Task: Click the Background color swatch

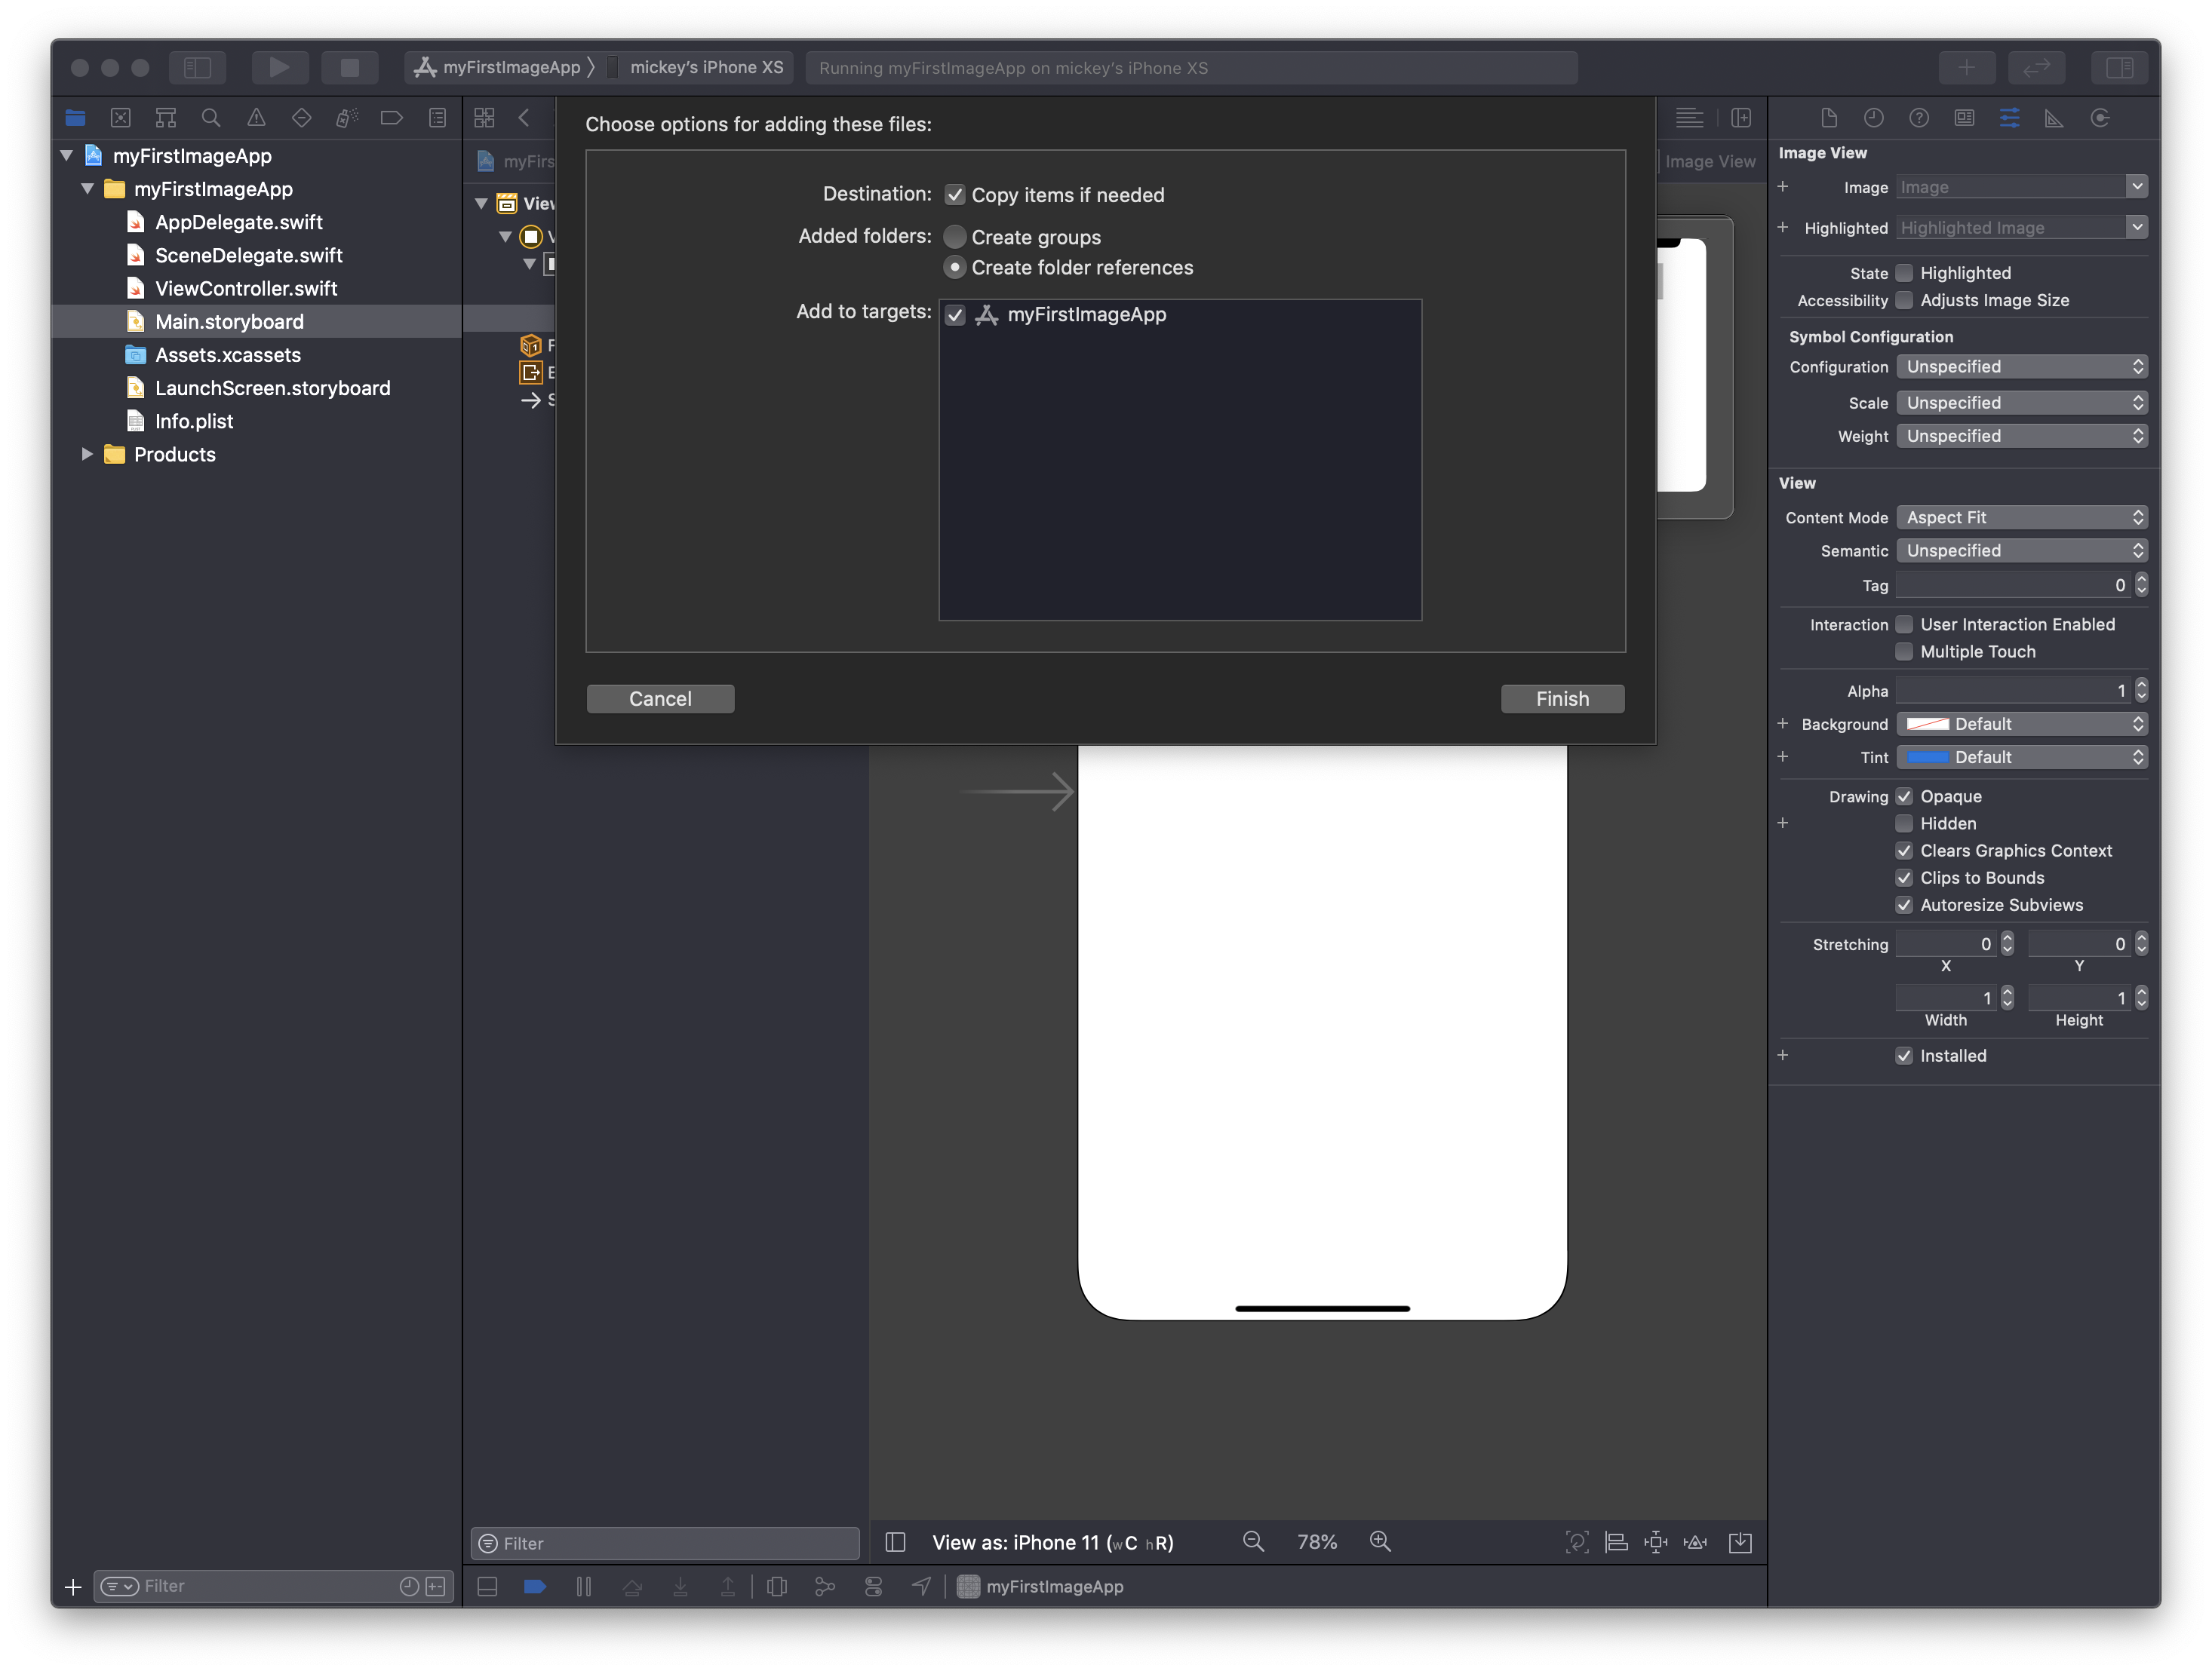Action: pyautogui.click(x=1927, y=724)
